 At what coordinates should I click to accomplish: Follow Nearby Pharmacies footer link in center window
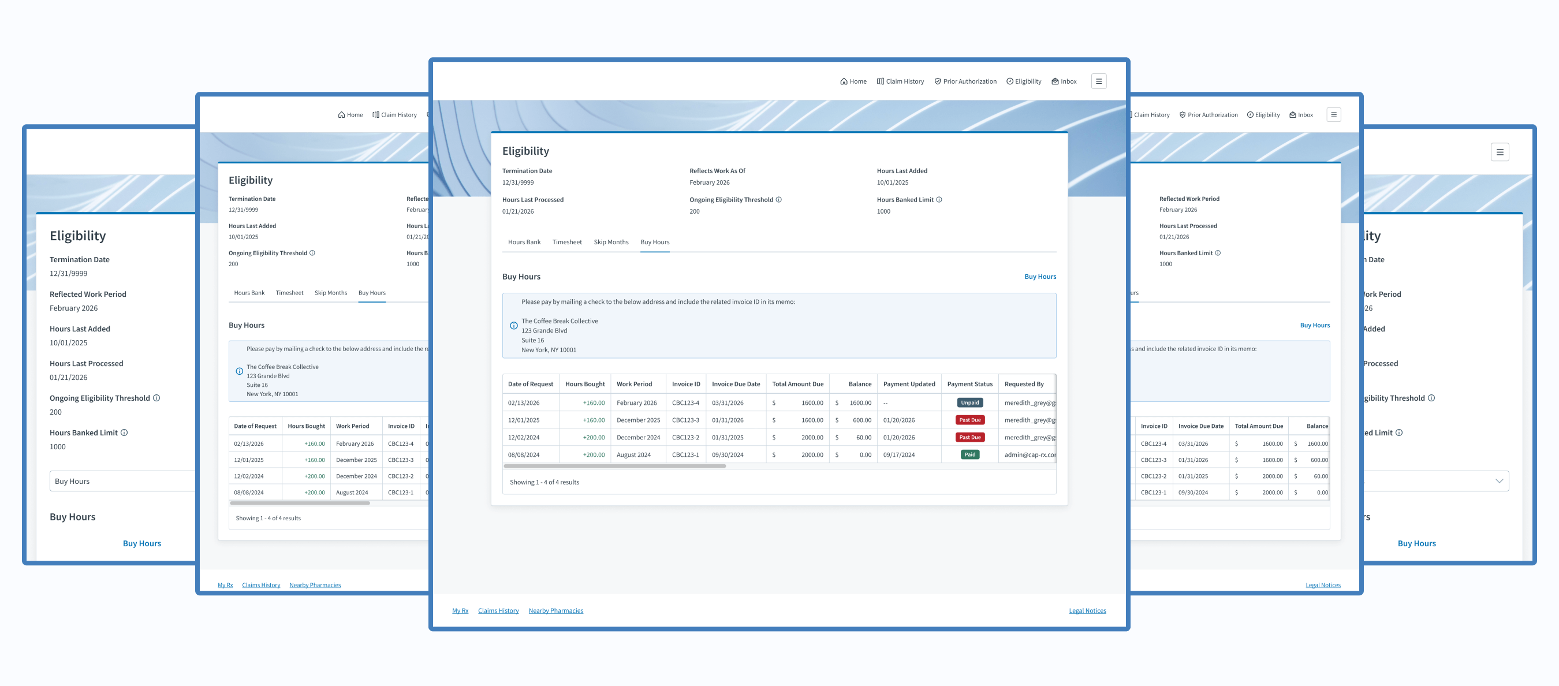click(555, 610)
